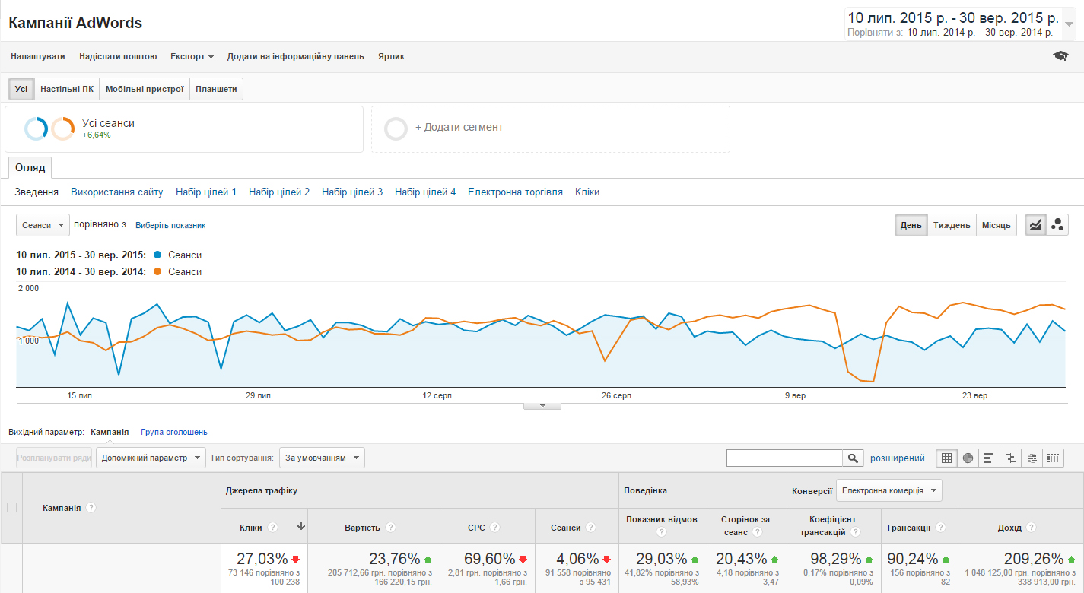
Task: Click the search magnifier button
Action: (854, 458)
